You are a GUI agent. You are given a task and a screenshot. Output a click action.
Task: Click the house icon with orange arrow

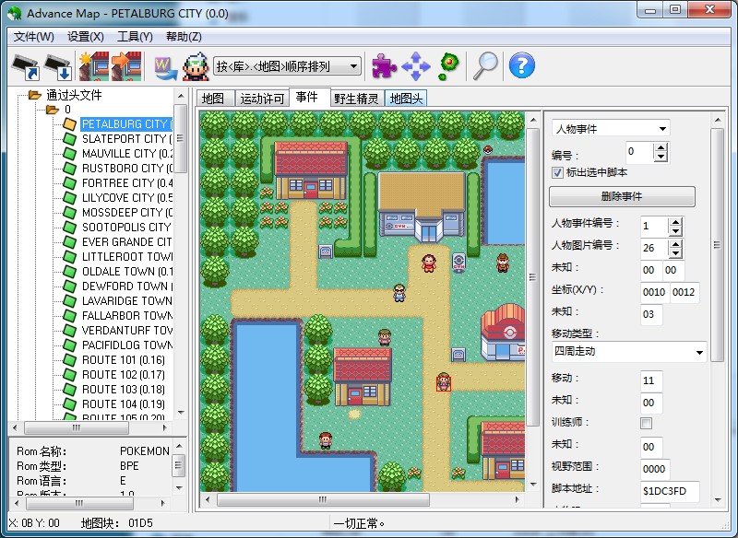pyautogui.click(x=126, y=66)
